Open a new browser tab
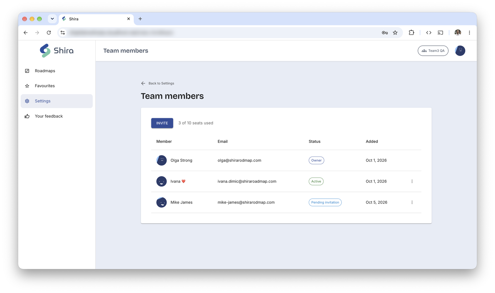 click(140, 19)
